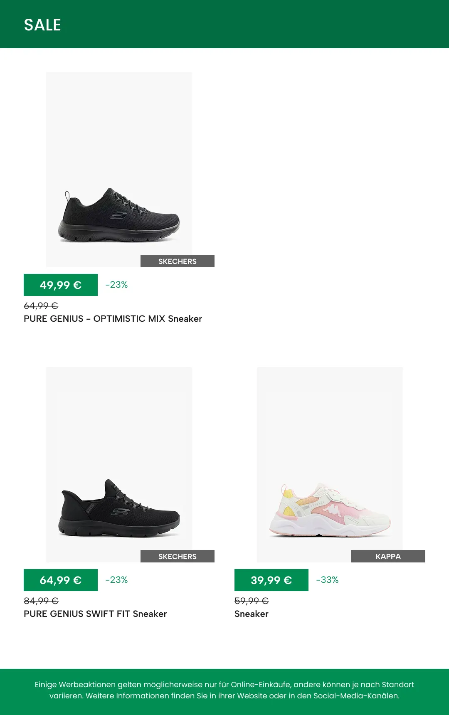The width and height of the screenshot is (449, 715).
Task: Click the -33% discount label
Action: click(x=327, y=580)
